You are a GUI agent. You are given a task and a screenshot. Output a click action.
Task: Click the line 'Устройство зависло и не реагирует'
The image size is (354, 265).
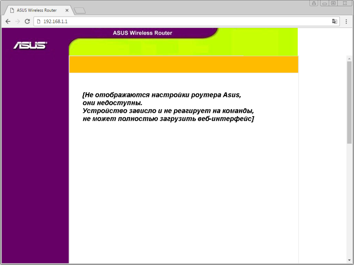tap(168, 111)
